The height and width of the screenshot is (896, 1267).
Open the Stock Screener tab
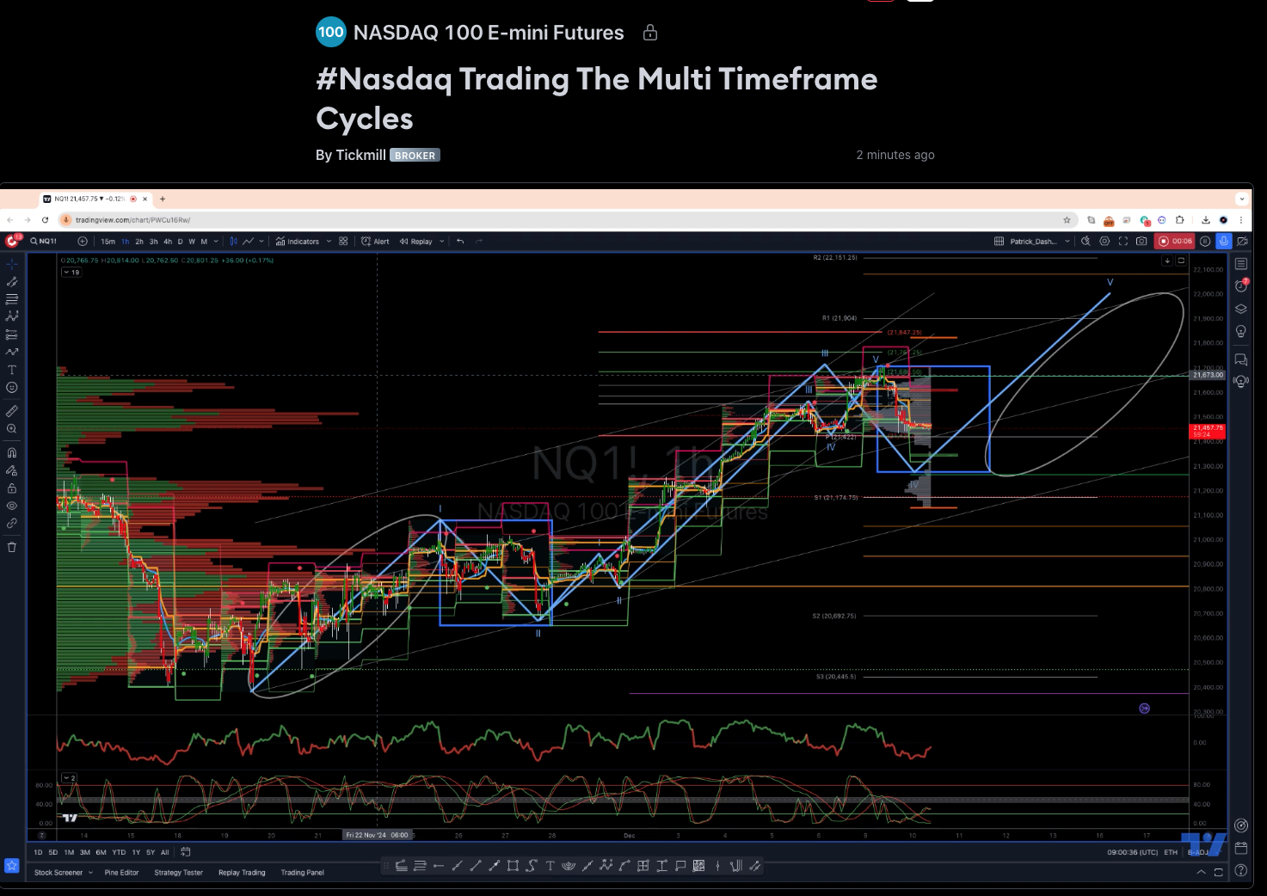tap(58, 873)
